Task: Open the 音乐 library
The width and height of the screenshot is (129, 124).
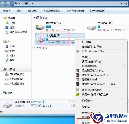Action: tap(10, 60)
